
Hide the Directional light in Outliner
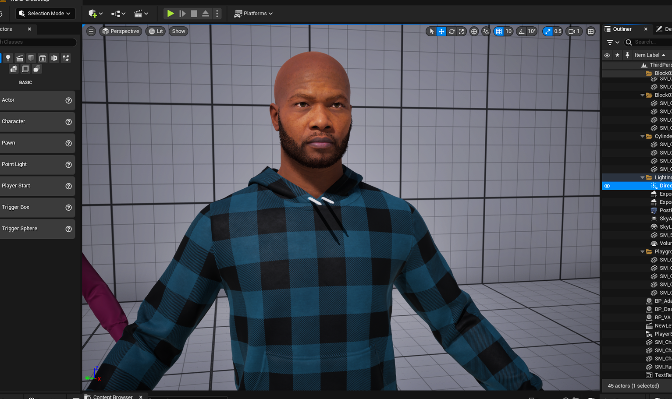coord(607,185)
